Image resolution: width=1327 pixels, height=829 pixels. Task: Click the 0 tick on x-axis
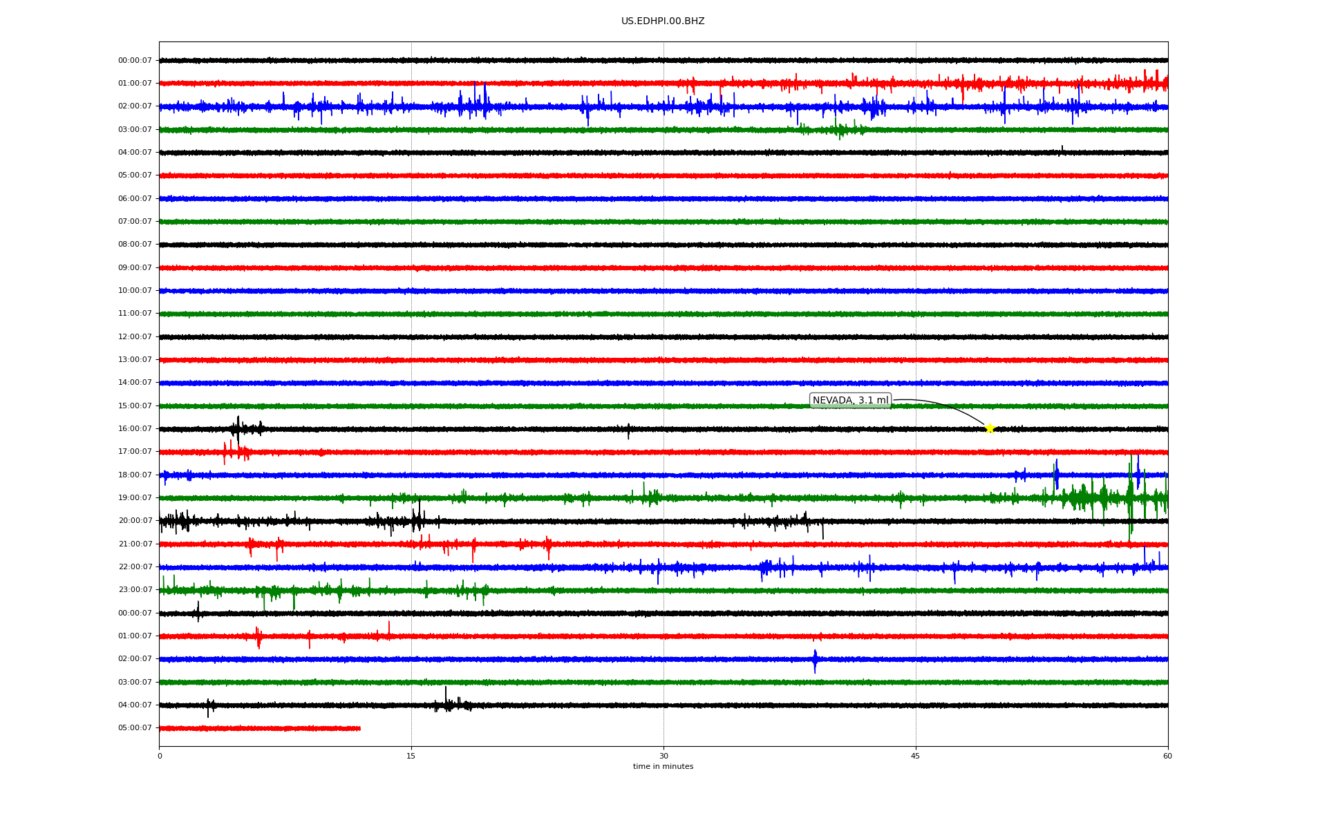[x=160, y=756]
